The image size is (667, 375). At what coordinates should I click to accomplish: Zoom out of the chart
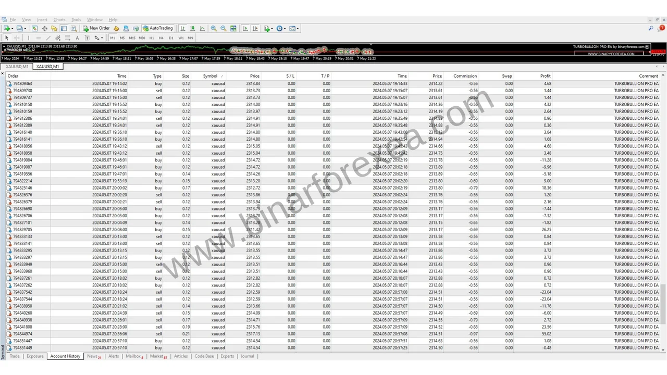(224, 29)
